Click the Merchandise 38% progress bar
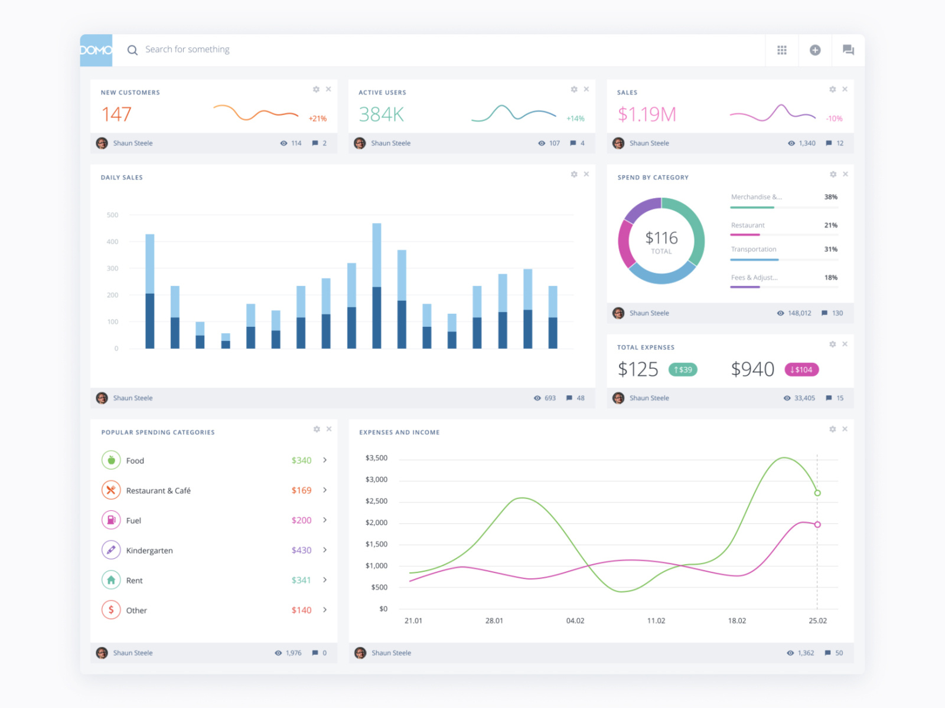945x708 pixels. coord(784,208)
